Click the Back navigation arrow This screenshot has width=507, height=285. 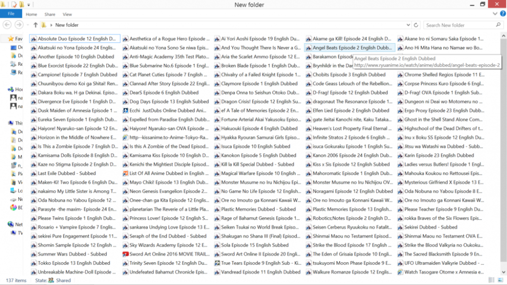coord(7,25)
